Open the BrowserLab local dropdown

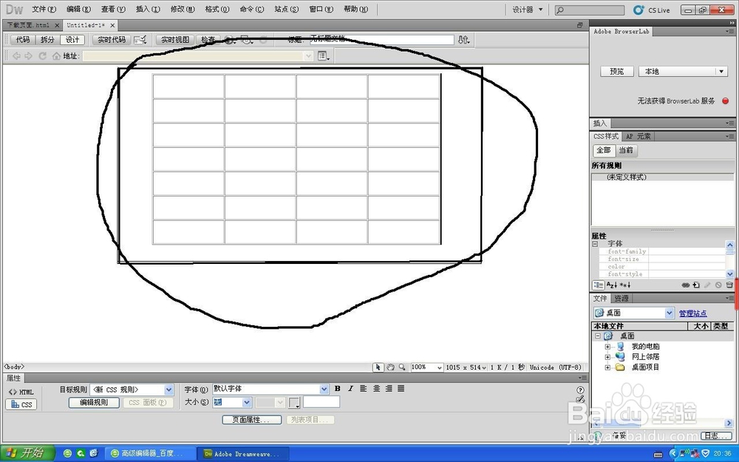(x=721, y=72)
